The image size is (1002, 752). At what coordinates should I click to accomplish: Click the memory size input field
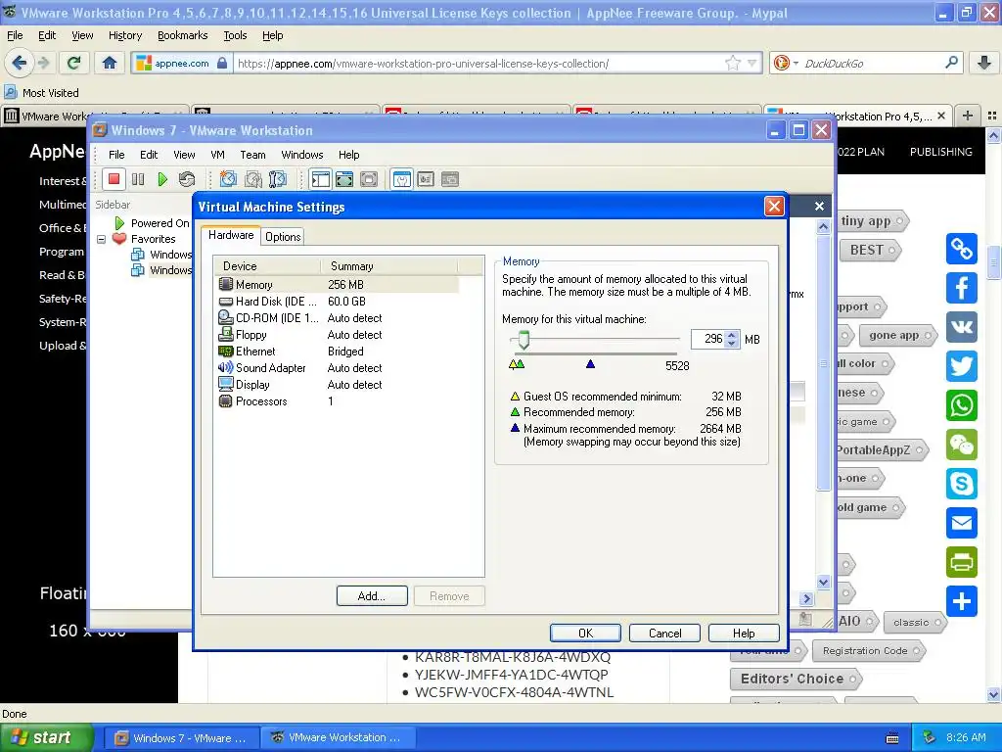tap(708, 339)
